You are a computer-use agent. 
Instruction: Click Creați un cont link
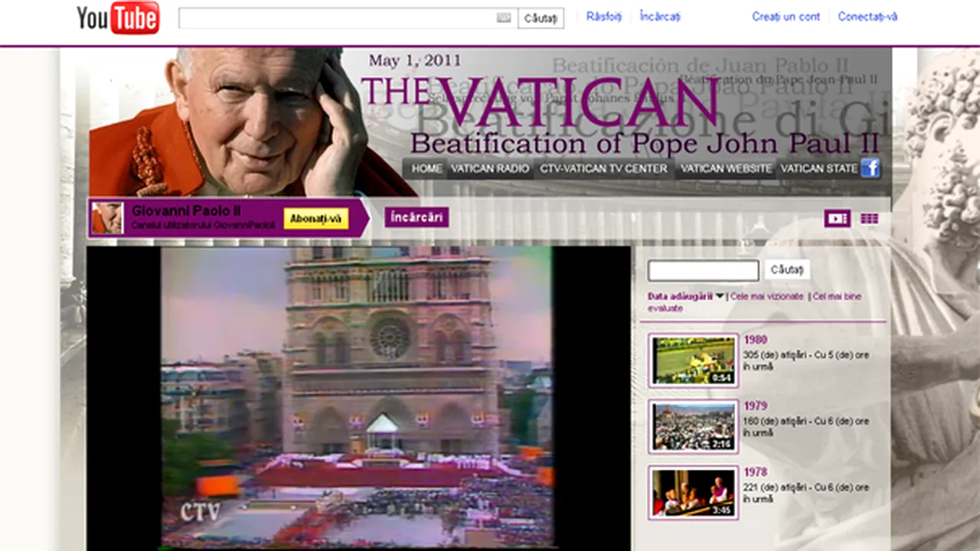coord(786,16)
